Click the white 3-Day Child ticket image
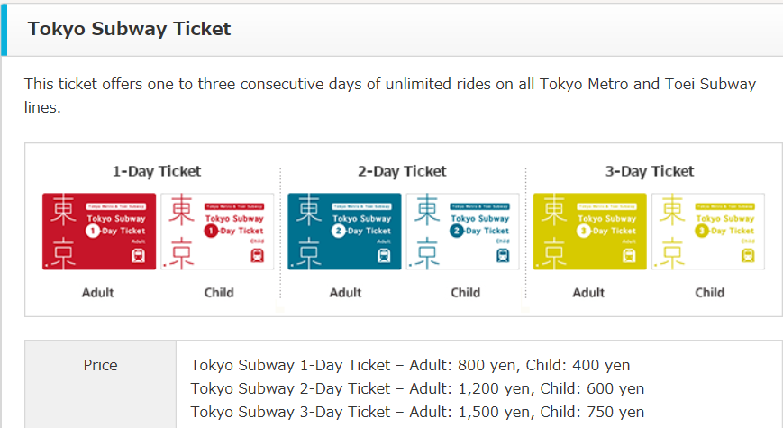Screen dimensions: 783x428 [708, 232]
